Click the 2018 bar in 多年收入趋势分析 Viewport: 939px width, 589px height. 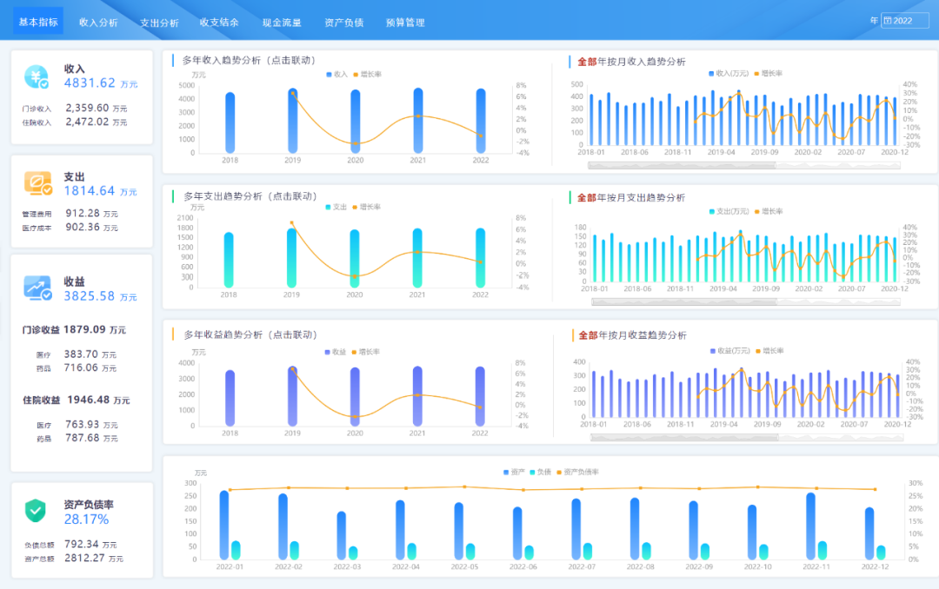click(x=230, y=122)
